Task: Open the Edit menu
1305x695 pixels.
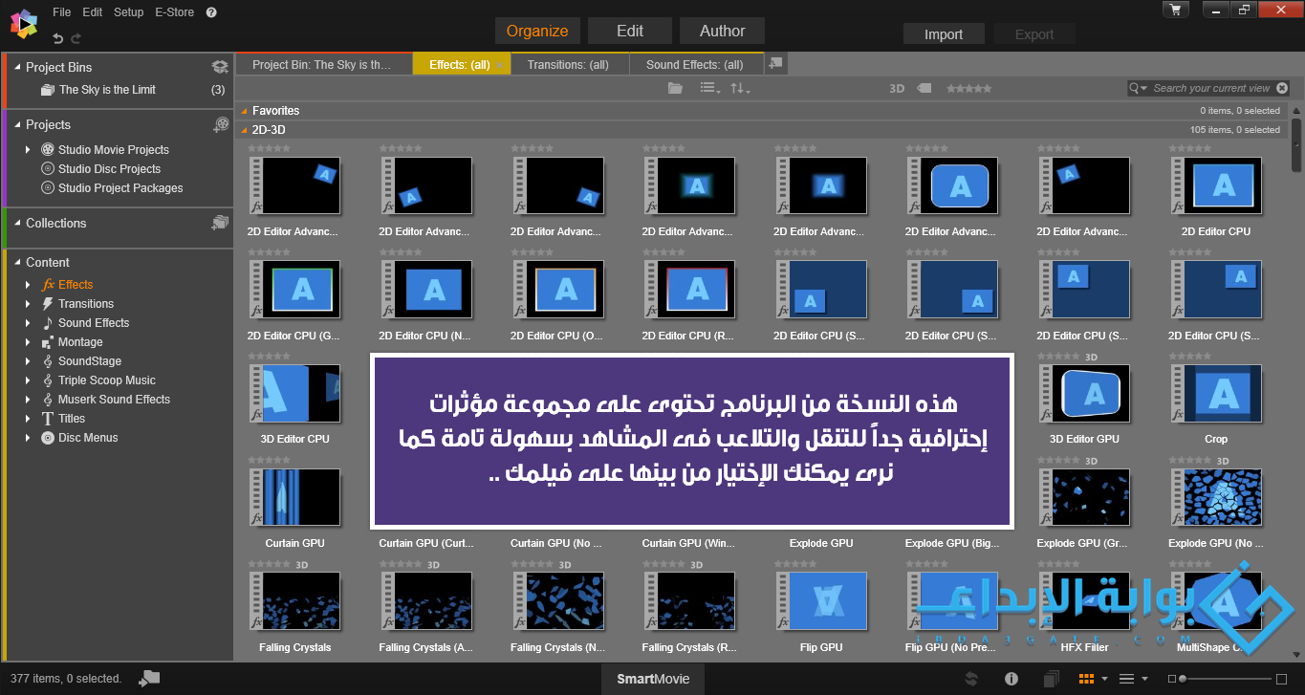Action: 92,12
